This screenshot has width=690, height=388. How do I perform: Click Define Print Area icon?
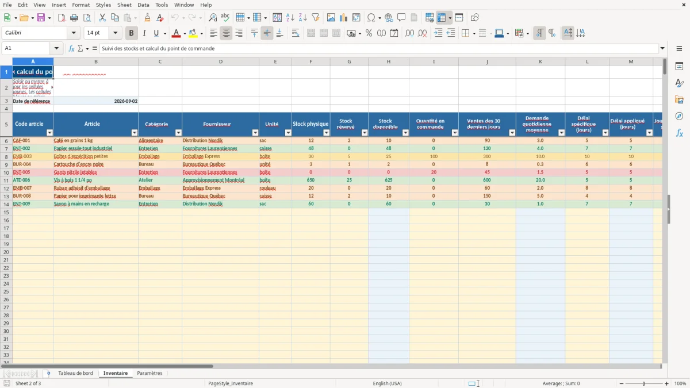pyautogui.click(x=430, y=18)
